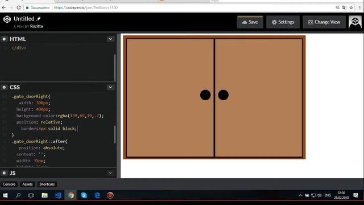Click the translate page icon
Screen dimensions: 364x205
point(344,7)
